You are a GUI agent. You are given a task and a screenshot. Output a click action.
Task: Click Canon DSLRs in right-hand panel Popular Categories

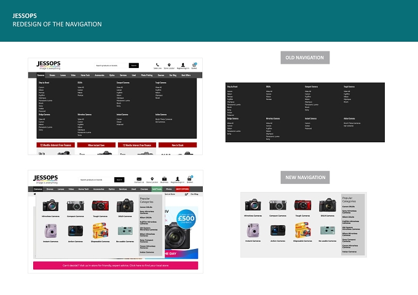click(x=349, y=207)
